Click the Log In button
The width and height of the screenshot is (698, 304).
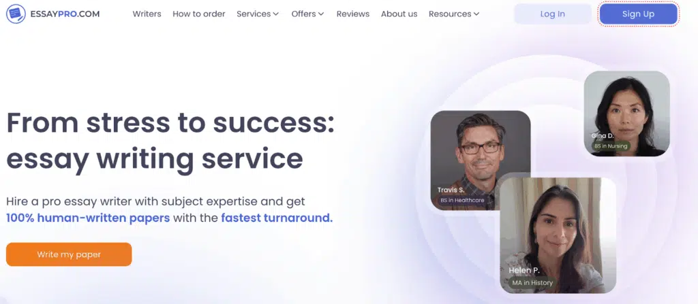click(552, 14)
